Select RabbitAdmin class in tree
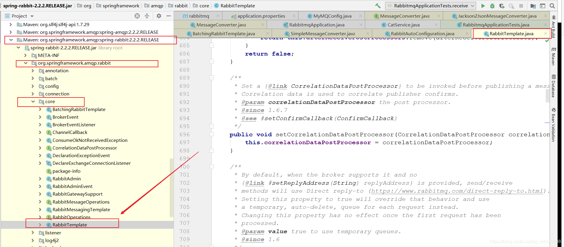564x247 pixels. tap(66, 179)
